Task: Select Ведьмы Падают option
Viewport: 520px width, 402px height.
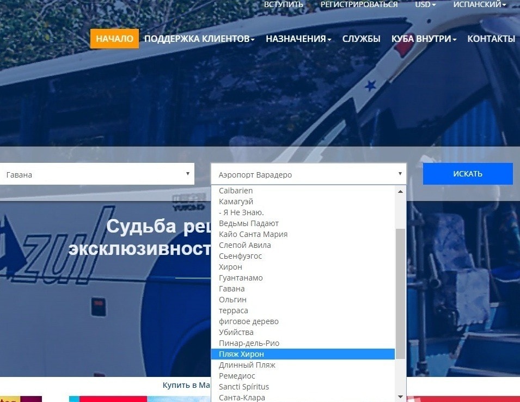Action: [303, 223]
